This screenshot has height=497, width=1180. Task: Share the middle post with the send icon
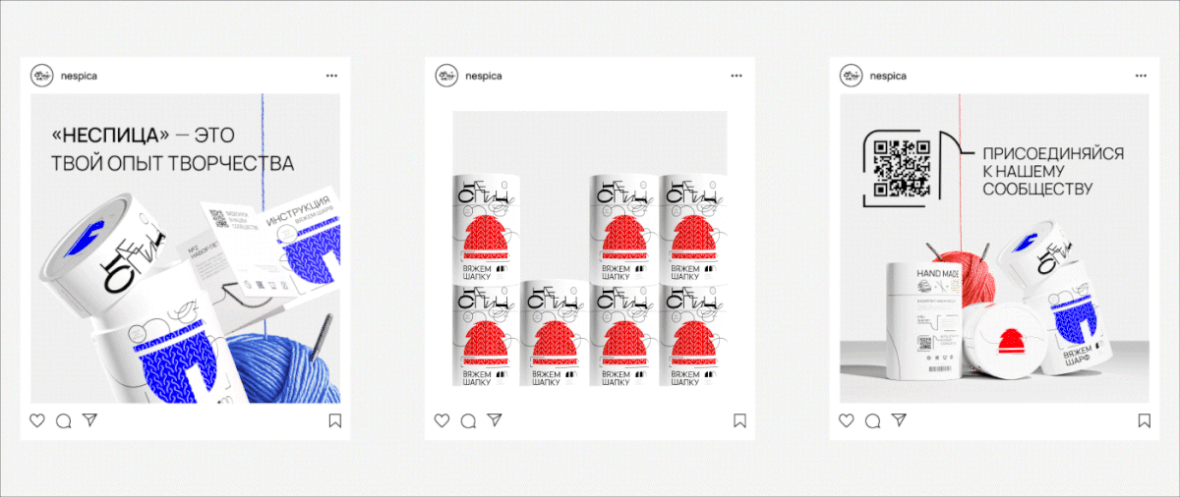click(x=495, y=420)
